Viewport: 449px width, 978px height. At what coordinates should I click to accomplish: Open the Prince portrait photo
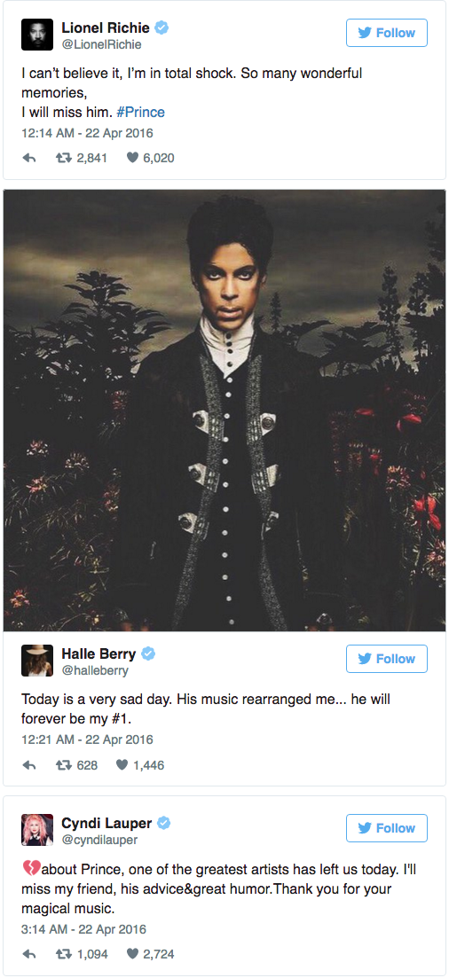click(x=224, y=410)
